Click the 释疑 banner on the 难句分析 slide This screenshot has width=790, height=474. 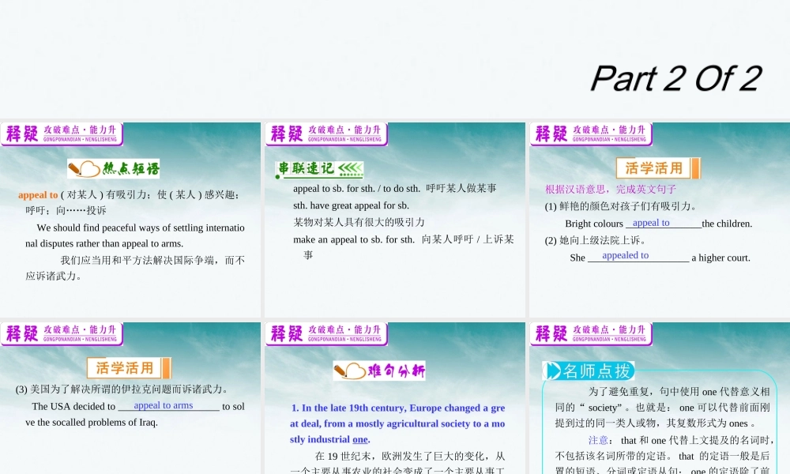[326, 334]
